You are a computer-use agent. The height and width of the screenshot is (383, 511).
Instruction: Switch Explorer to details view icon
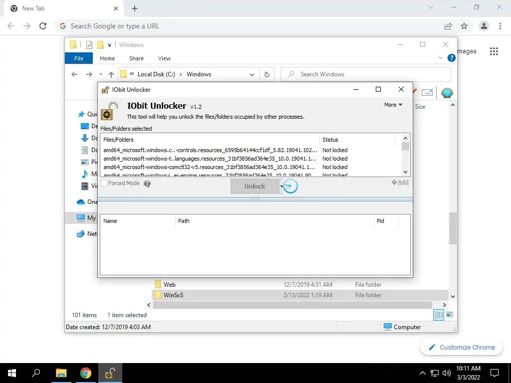coord(439,315)
